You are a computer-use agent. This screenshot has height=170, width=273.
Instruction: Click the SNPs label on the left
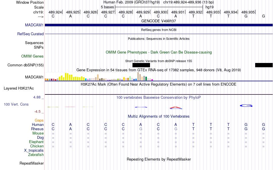[39, 47]
